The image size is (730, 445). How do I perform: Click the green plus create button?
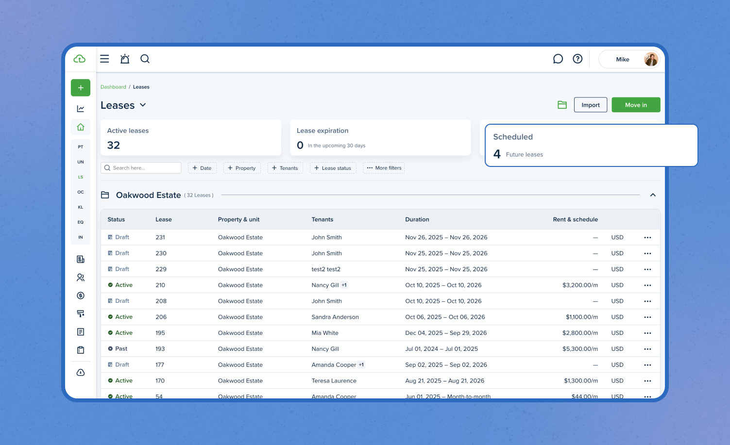point(81,88)
